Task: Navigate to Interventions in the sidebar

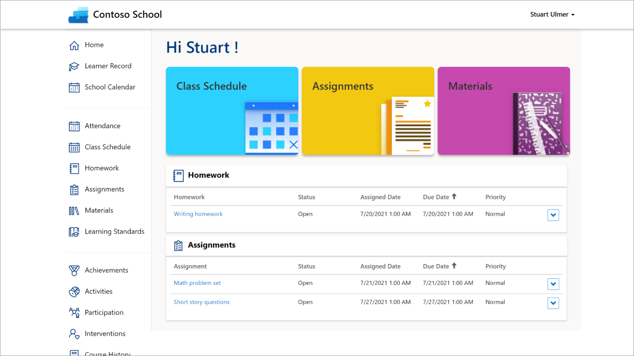Action: [74, 333]
